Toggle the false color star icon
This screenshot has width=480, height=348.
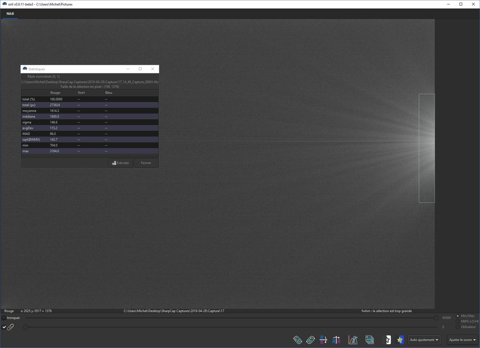(400, 340)
